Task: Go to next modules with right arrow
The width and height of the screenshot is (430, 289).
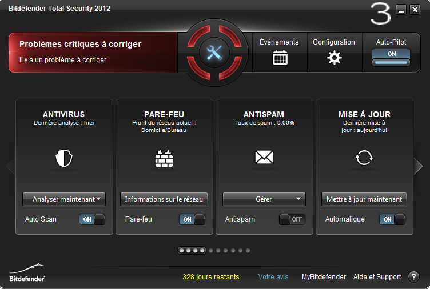Action: 419,166
